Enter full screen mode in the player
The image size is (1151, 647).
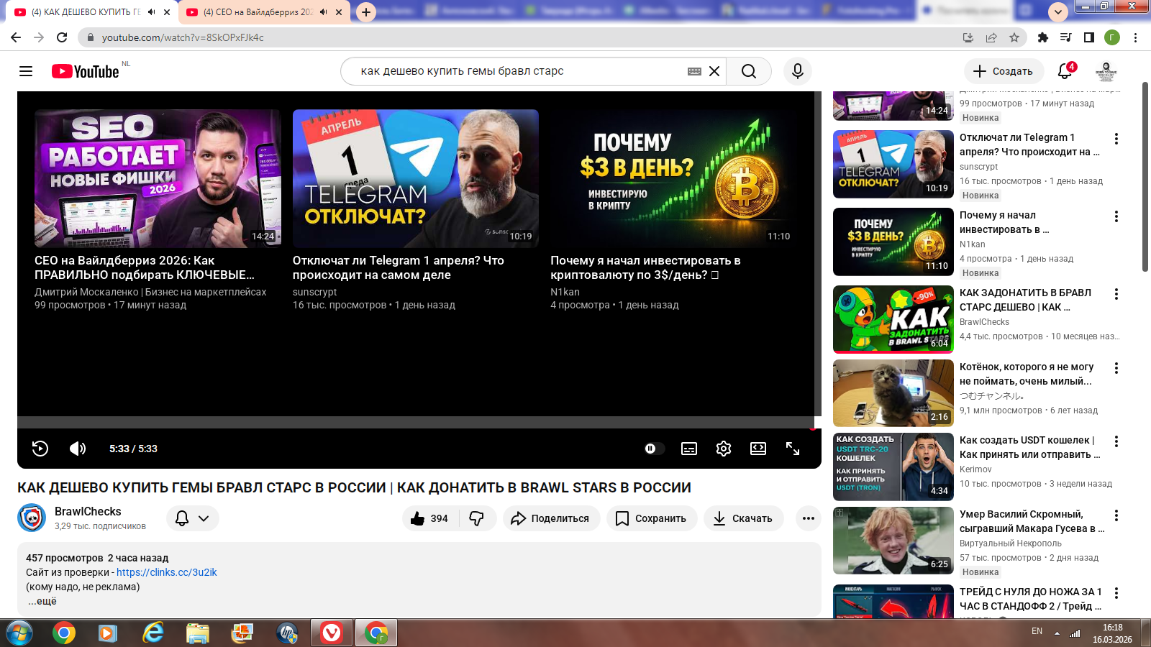[x=793, y=449]
